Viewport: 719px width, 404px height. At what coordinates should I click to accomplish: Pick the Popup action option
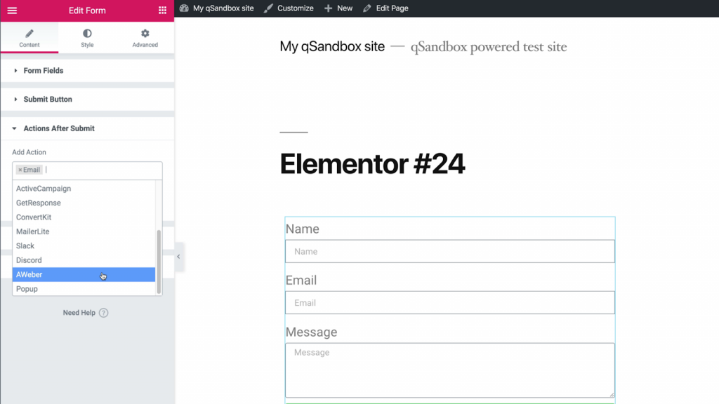(x=27, y=289)
